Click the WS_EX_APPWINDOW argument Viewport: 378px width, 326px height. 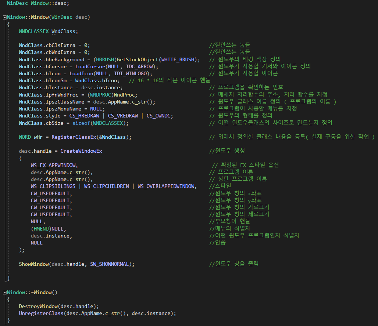pos(53,166)
